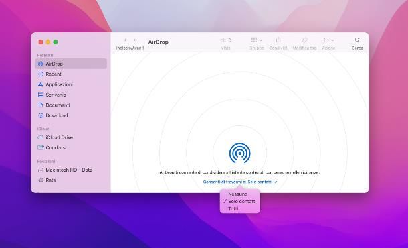Click the Cerca search icon
Viewport: 408px width, 248px height.
pos(357,40)
